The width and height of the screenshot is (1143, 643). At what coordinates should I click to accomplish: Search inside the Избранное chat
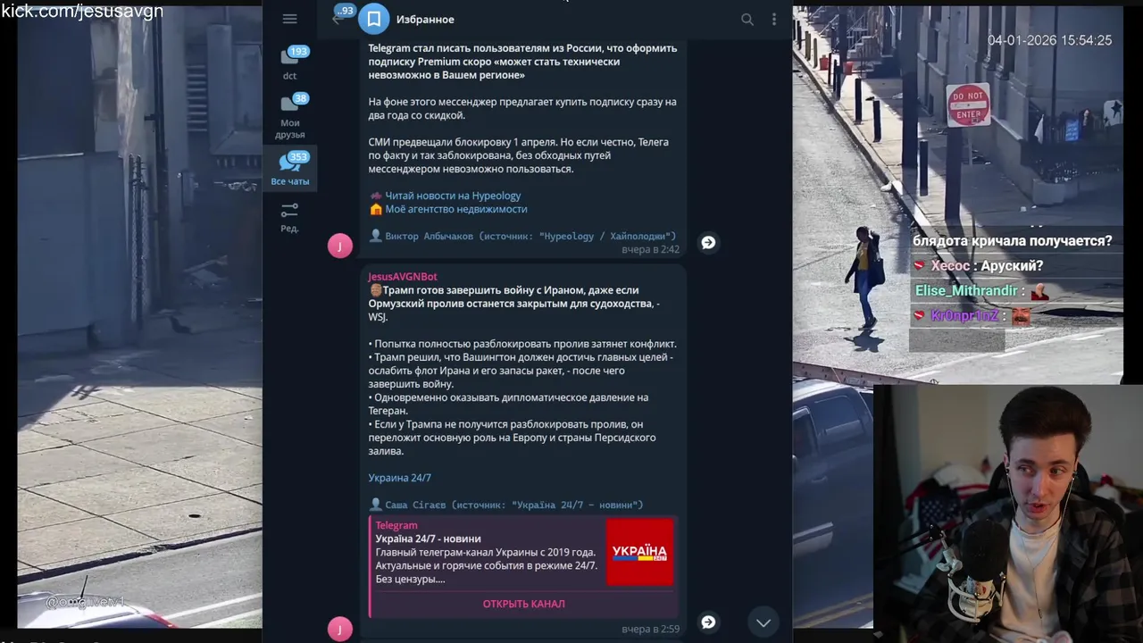747,20
